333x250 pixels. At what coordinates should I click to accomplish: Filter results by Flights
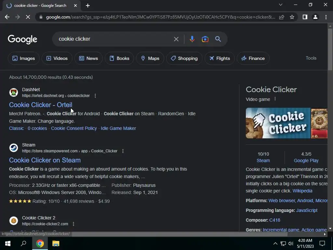point(220,58)
